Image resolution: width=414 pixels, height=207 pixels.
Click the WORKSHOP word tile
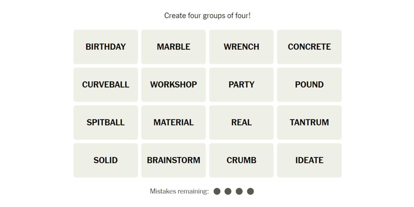pos(173,85)
